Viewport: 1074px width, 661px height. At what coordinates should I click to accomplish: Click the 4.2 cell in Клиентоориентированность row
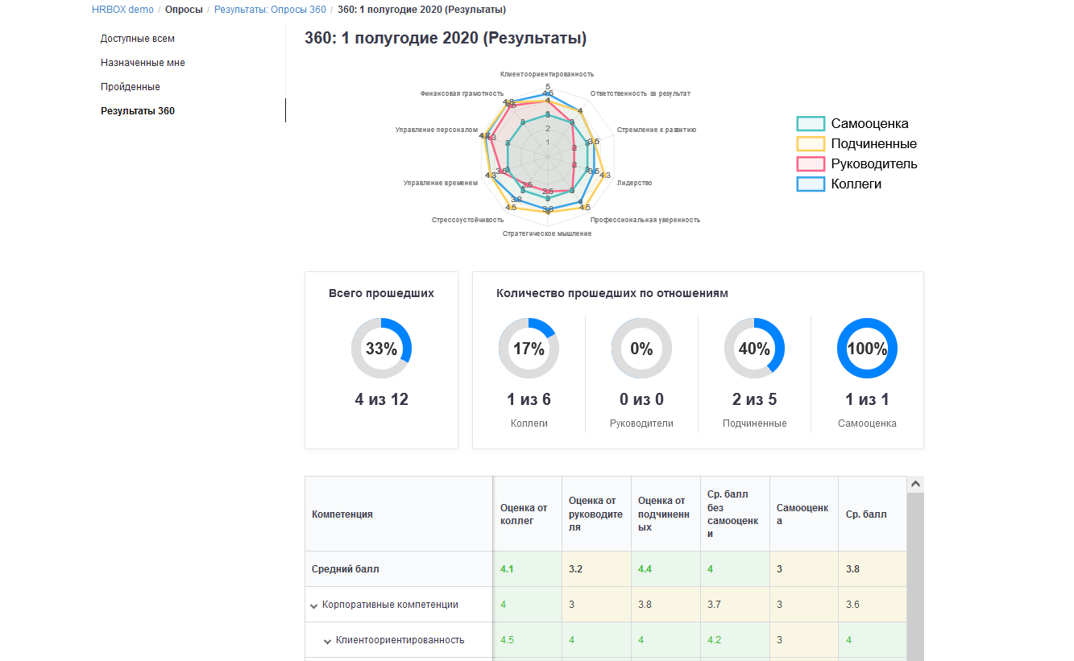pos(735,640)
